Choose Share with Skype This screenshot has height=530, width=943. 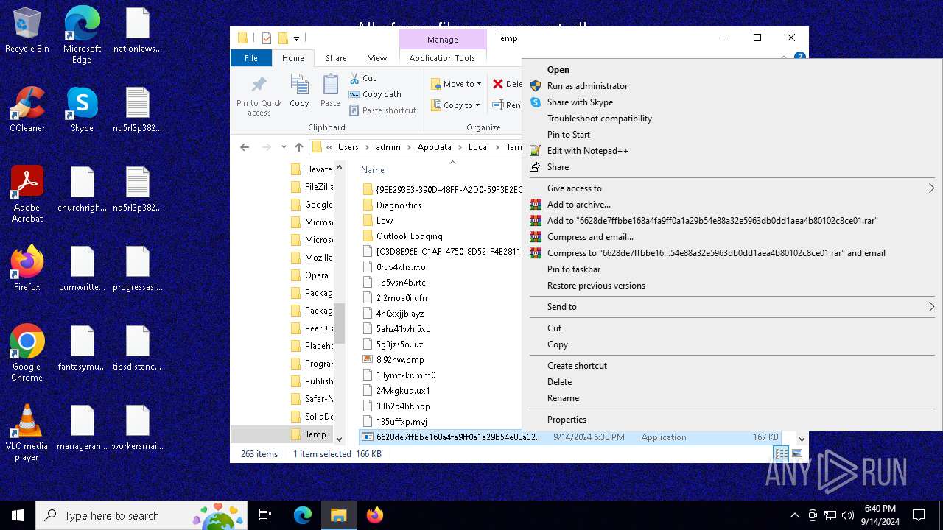point(580,102)
